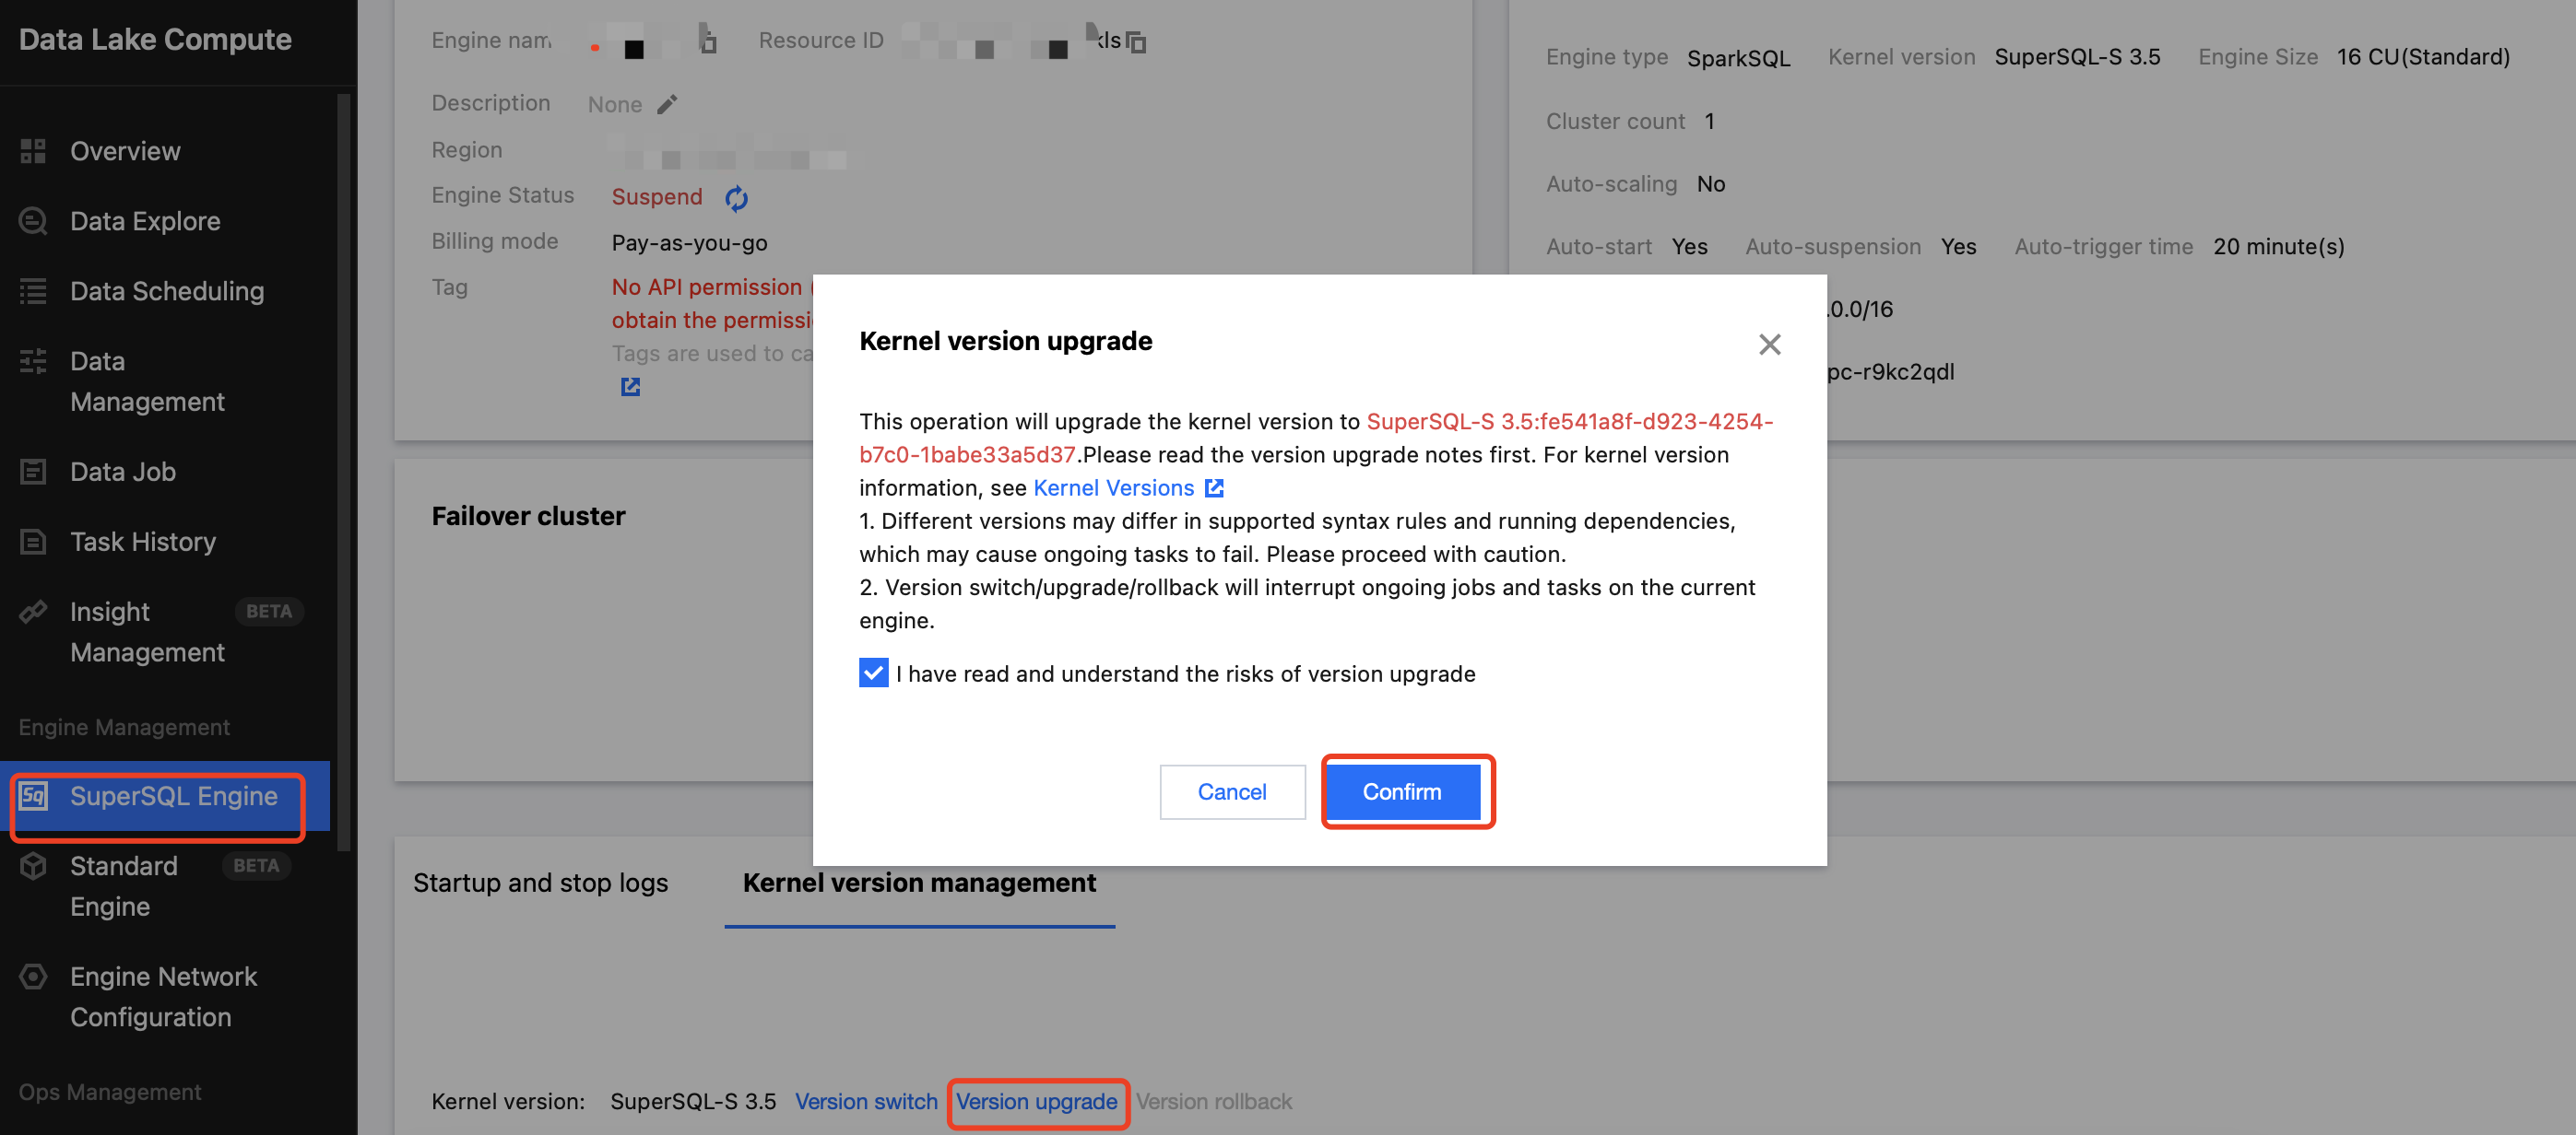The image size is (2576, 1135).
Task: Click the Task History document icon
Action: (x=33, y=542)
